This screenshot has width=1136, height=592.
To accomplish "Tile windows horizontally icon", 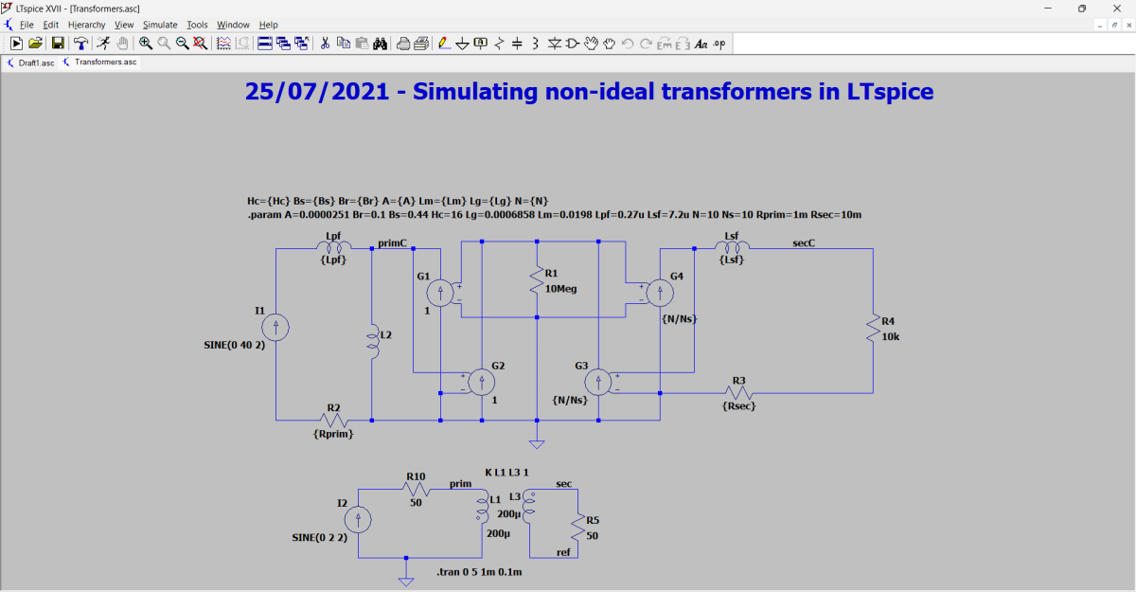I will [x=265, y=43].
